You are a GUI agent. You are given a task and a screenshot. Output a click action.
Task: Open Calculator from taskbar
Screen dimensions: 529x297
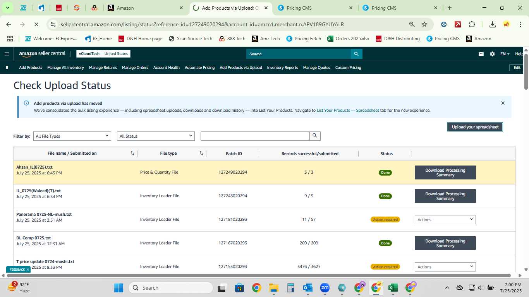tap(291, 288)
